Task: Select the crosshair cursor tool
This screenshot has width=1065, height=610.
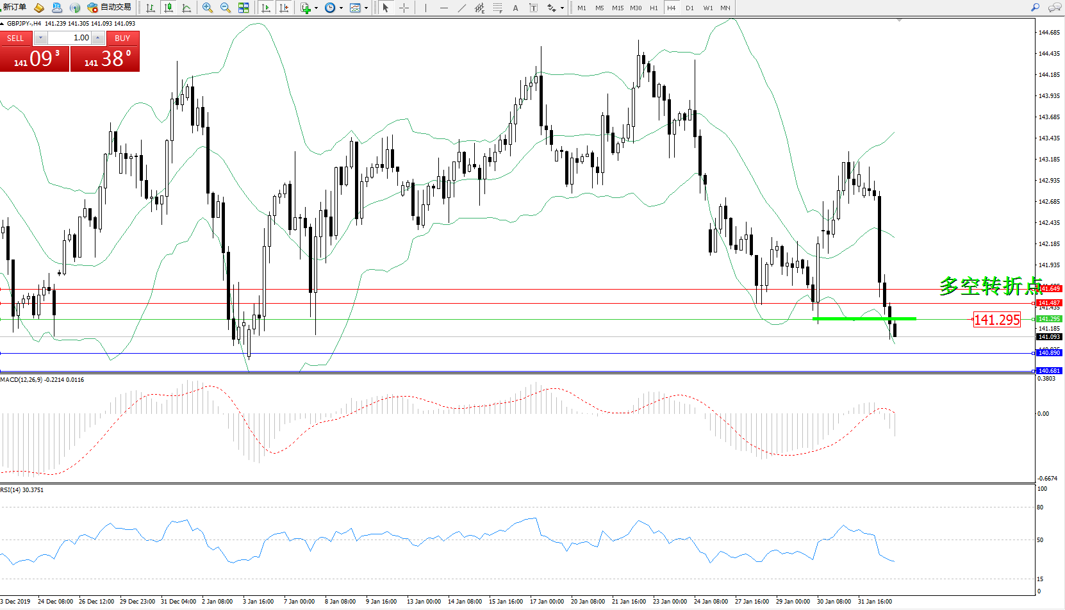Action: 404,8
